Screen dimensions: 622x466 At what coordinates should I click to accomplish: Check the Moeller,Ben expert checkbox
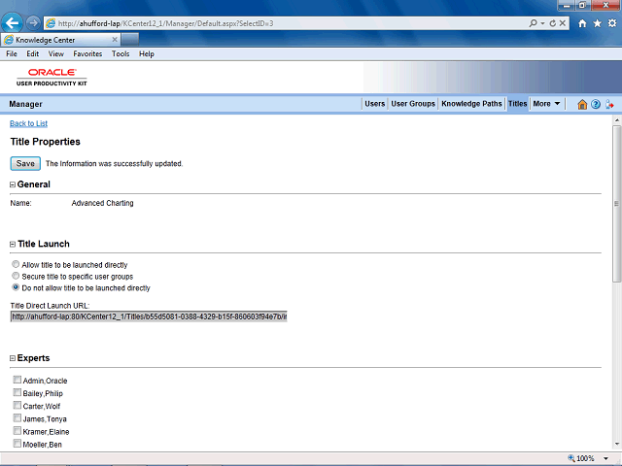[17, 444]
